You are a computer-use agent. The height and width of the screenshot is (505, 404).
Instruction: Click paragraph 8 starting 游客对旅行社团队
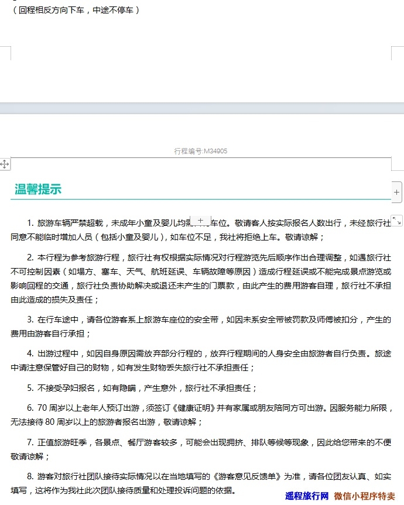tap(209, 476)
